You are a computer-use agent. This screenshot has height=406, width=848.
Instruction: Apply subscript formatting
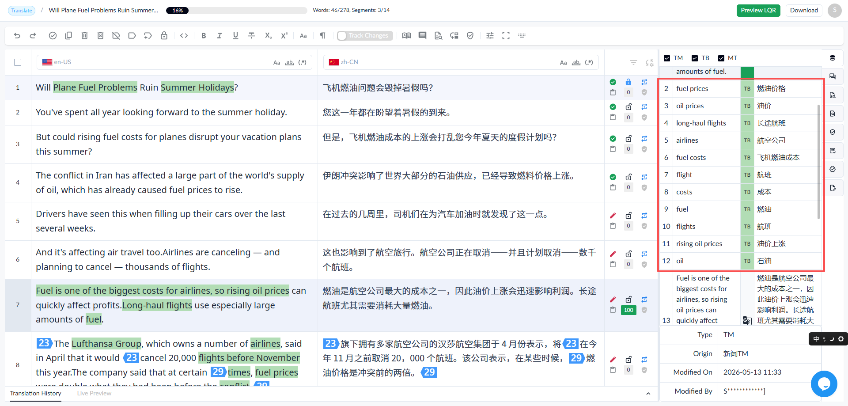(x=268, y=36)
